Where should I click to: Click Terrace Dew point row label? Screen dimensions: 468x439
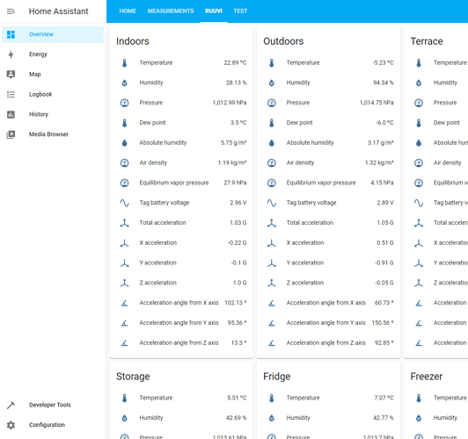point(447,122)
